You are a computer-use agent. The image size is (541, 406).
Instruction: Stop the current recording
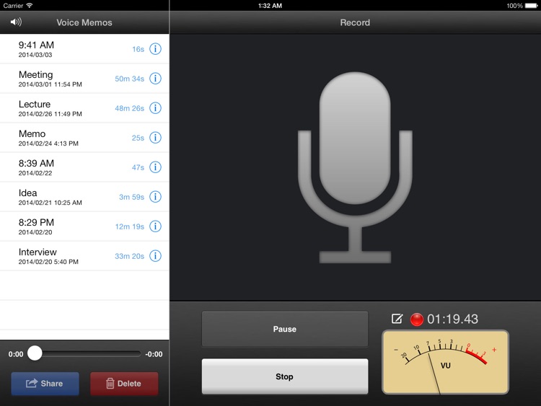coord(285,376)
